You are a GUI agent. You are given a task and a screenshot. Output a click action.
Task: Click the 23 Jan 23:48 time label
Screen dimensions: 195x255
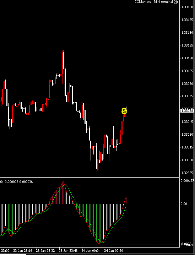point(68,251)
